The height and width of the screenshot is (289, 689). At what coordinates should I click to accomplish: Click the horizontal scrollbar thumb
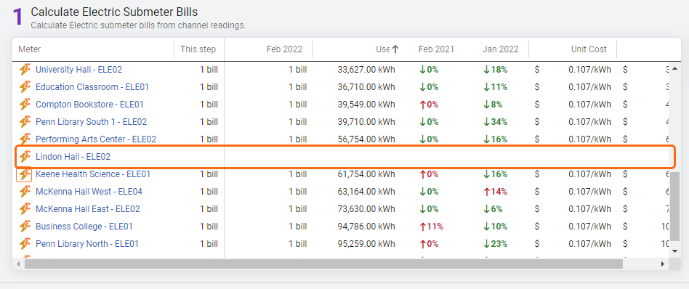(324, 264)
